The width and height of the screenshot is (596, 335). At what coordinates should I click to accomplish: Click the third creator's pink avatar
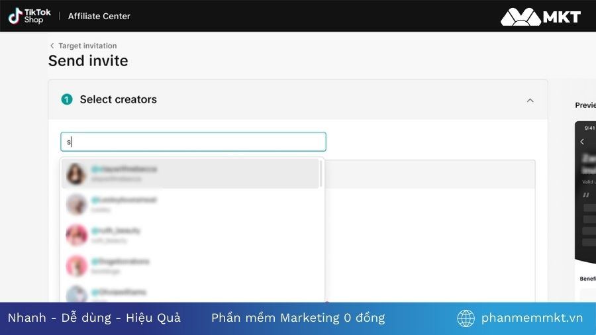pos(77,235)
